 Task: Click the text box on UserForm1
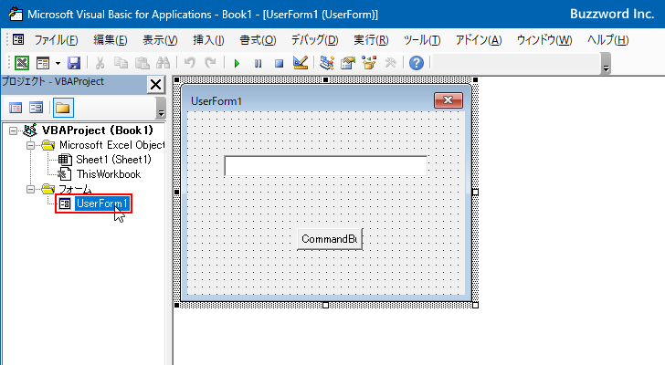(x=326, y=165)
